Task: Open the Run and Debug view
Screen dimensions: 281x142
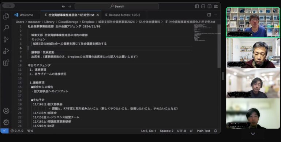Action: point(6,51)
